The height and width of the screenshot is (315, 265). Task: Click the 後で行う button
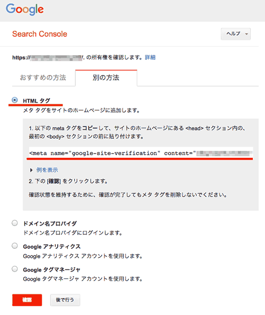pos(65,300)
